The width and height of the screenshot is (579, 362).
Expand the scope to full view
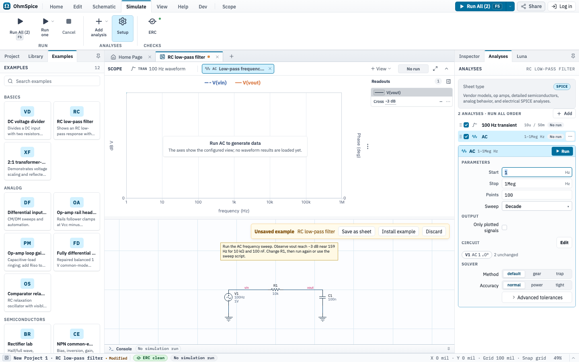coord(435,69)
